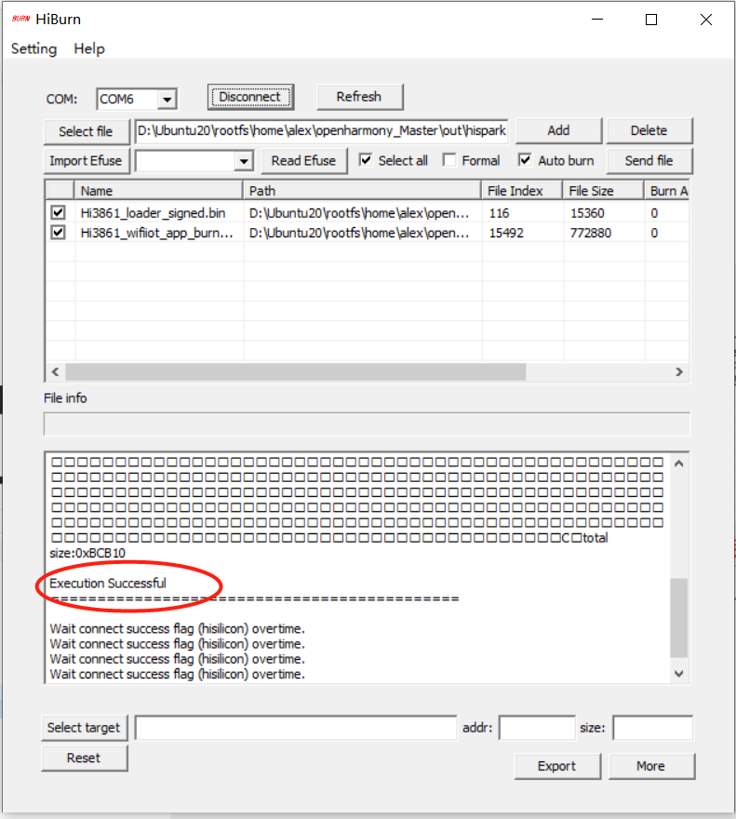Select the Hi3861_wifiiot_app_burn file name
Viewport: 736px width, 819px height.
click(156, 233)
